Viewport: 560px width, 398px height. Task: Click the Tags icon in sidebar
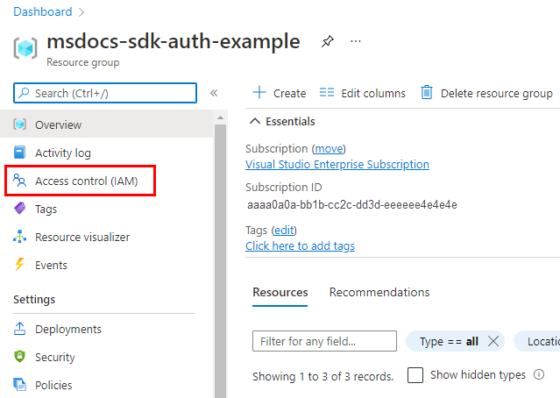click(20, 209)
